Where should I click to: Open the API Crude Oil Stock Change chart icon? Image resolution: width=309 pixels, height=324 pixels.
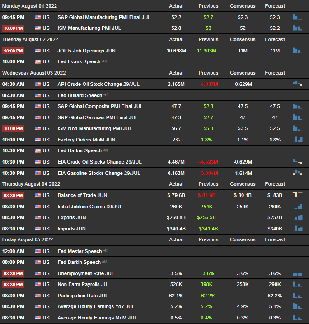[x=297, y=84]
